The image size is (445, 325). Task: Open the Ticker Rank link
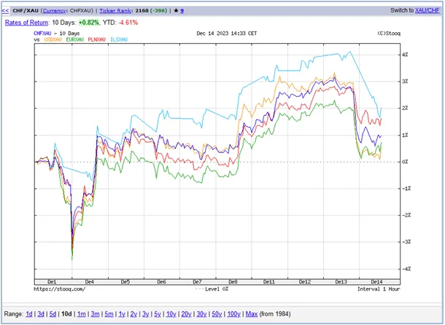[115, 11]
